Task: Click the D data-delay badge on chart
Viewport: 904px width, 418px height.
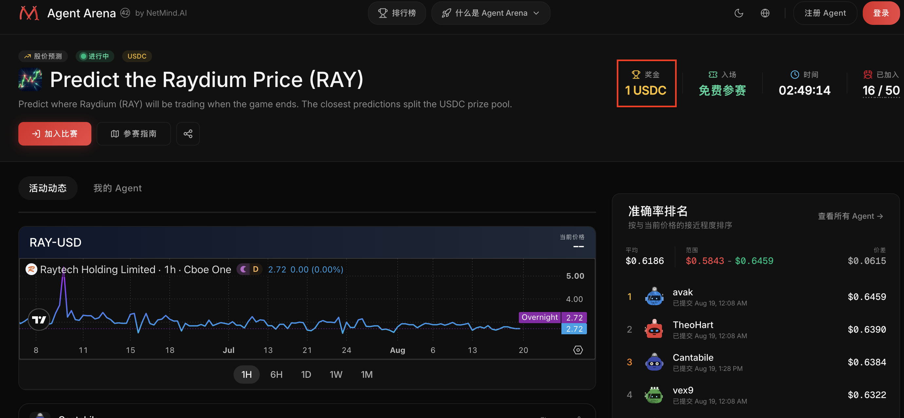Action: pos(255,269)
